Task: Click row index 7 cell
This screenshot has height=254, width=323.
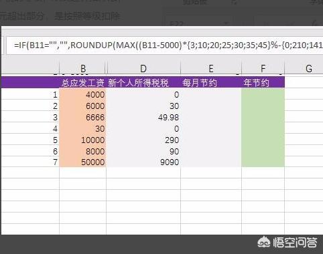Action: point(30,162)
